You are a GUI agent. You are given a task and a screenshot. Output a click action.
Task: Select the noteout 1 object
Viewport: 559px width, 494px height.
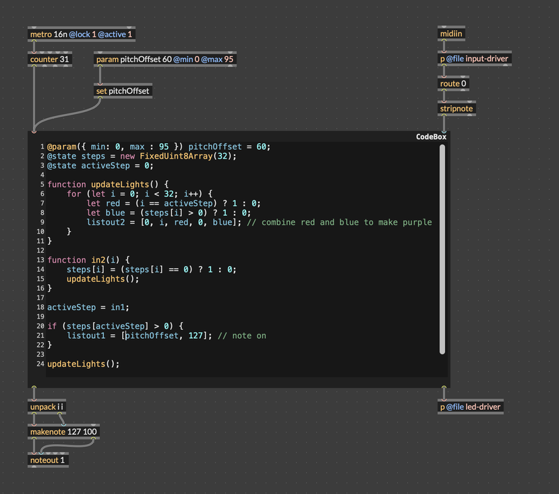tap(48, 460)
